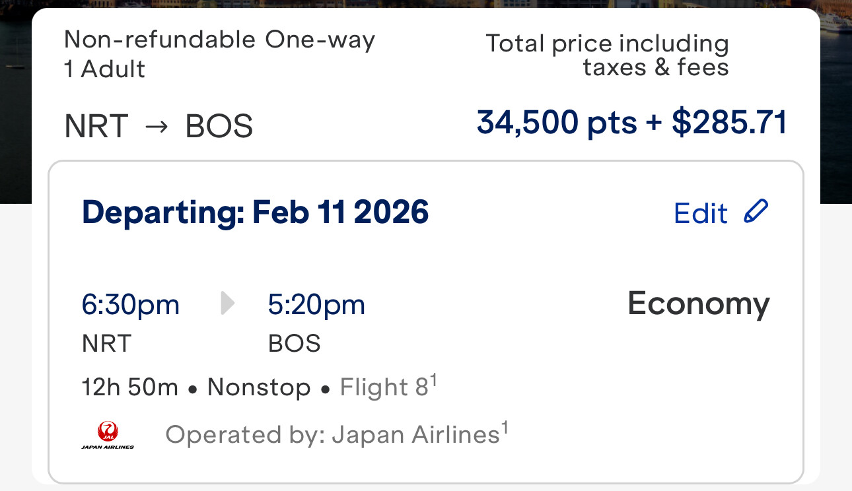Click the 5:20pm arrival time
The image size is (852, 491).
pos(316,304)
